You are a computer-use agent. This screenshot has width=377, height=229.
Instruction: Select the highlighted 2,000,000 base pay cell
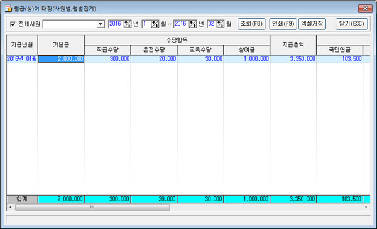(61, 59)
